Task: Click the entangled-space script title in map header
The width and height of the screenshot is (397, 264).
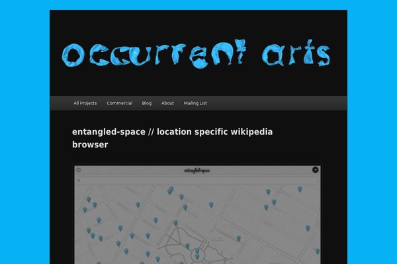Action: (197, 170)
